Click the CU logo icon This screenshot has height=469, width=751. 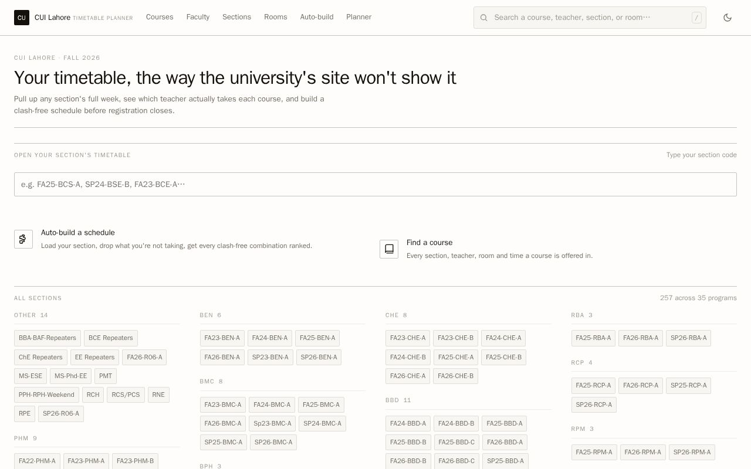point(22,18)
